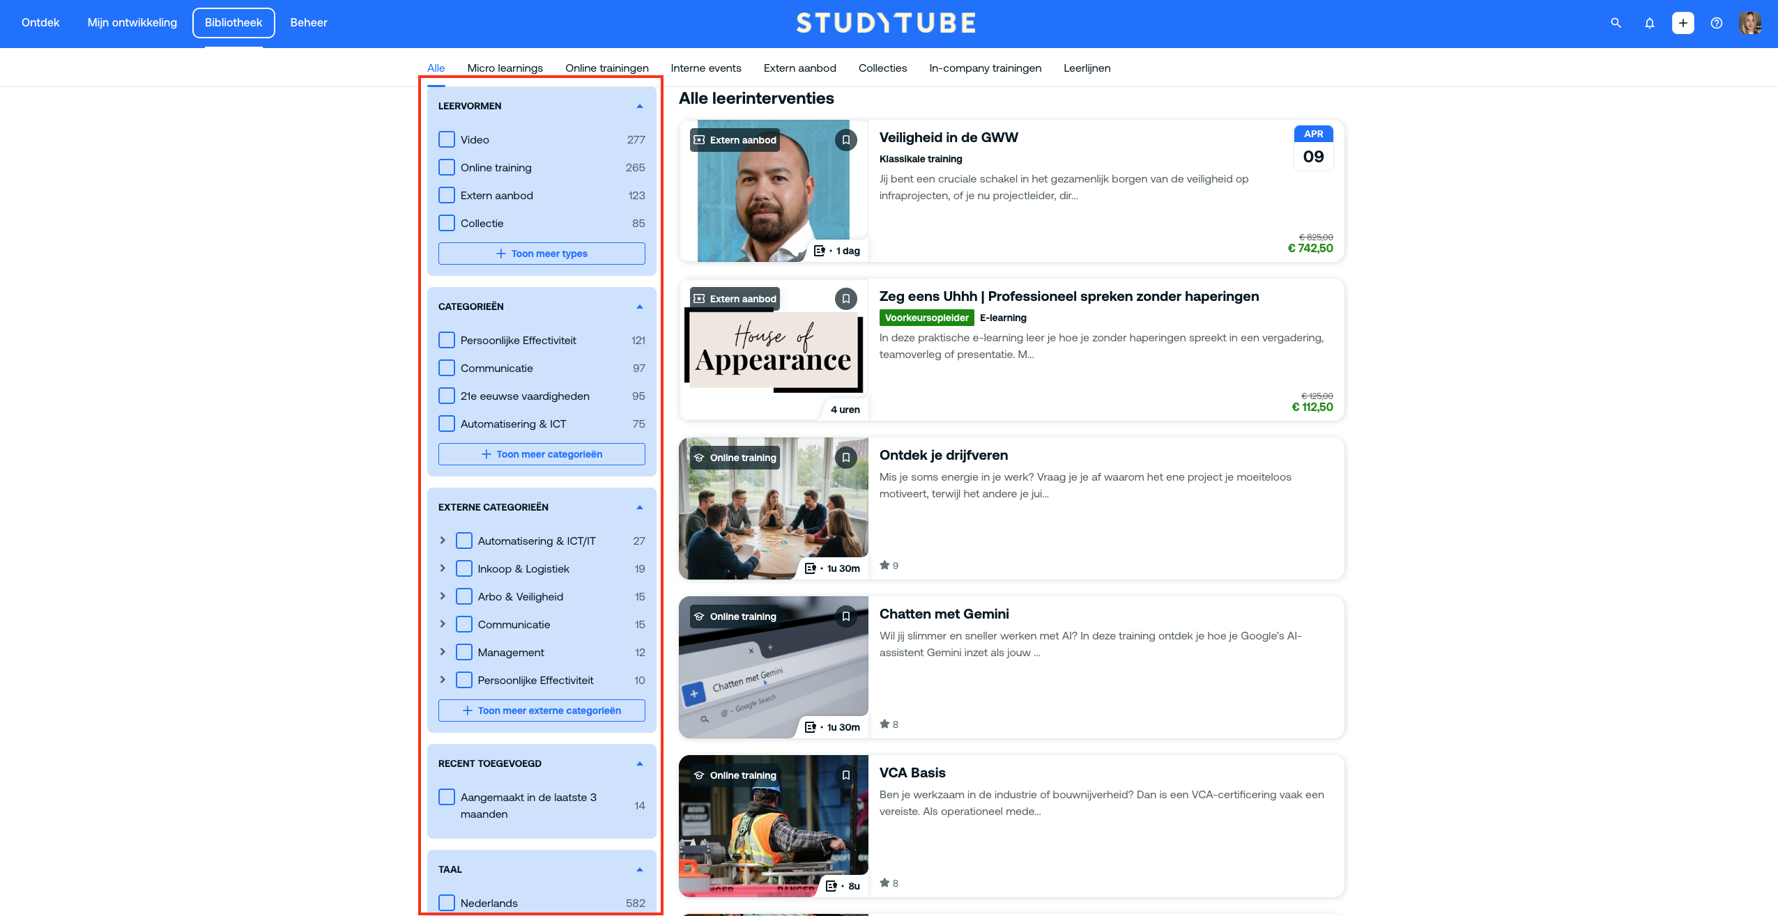This screenshot has height=916, width=1778.
Task: Bookmark the Chatten met Gemini training
Action: tap(845, 616)
